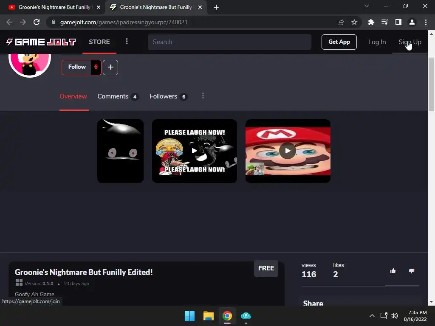The image size is (435, 326).
Task: Click the thumbs down dislike icon
Action: coord(412,270)
